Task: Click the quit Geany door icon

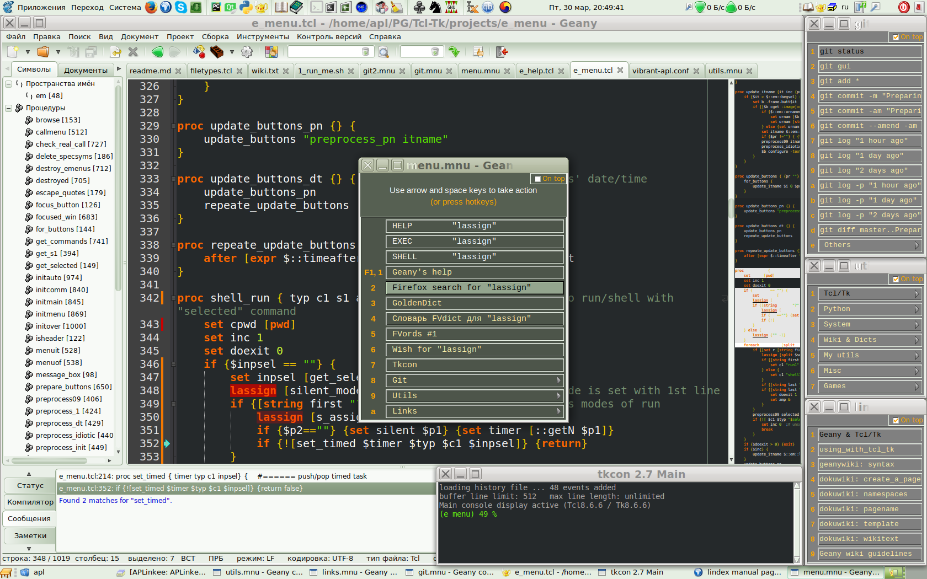Action: click(x=502, y=52)
